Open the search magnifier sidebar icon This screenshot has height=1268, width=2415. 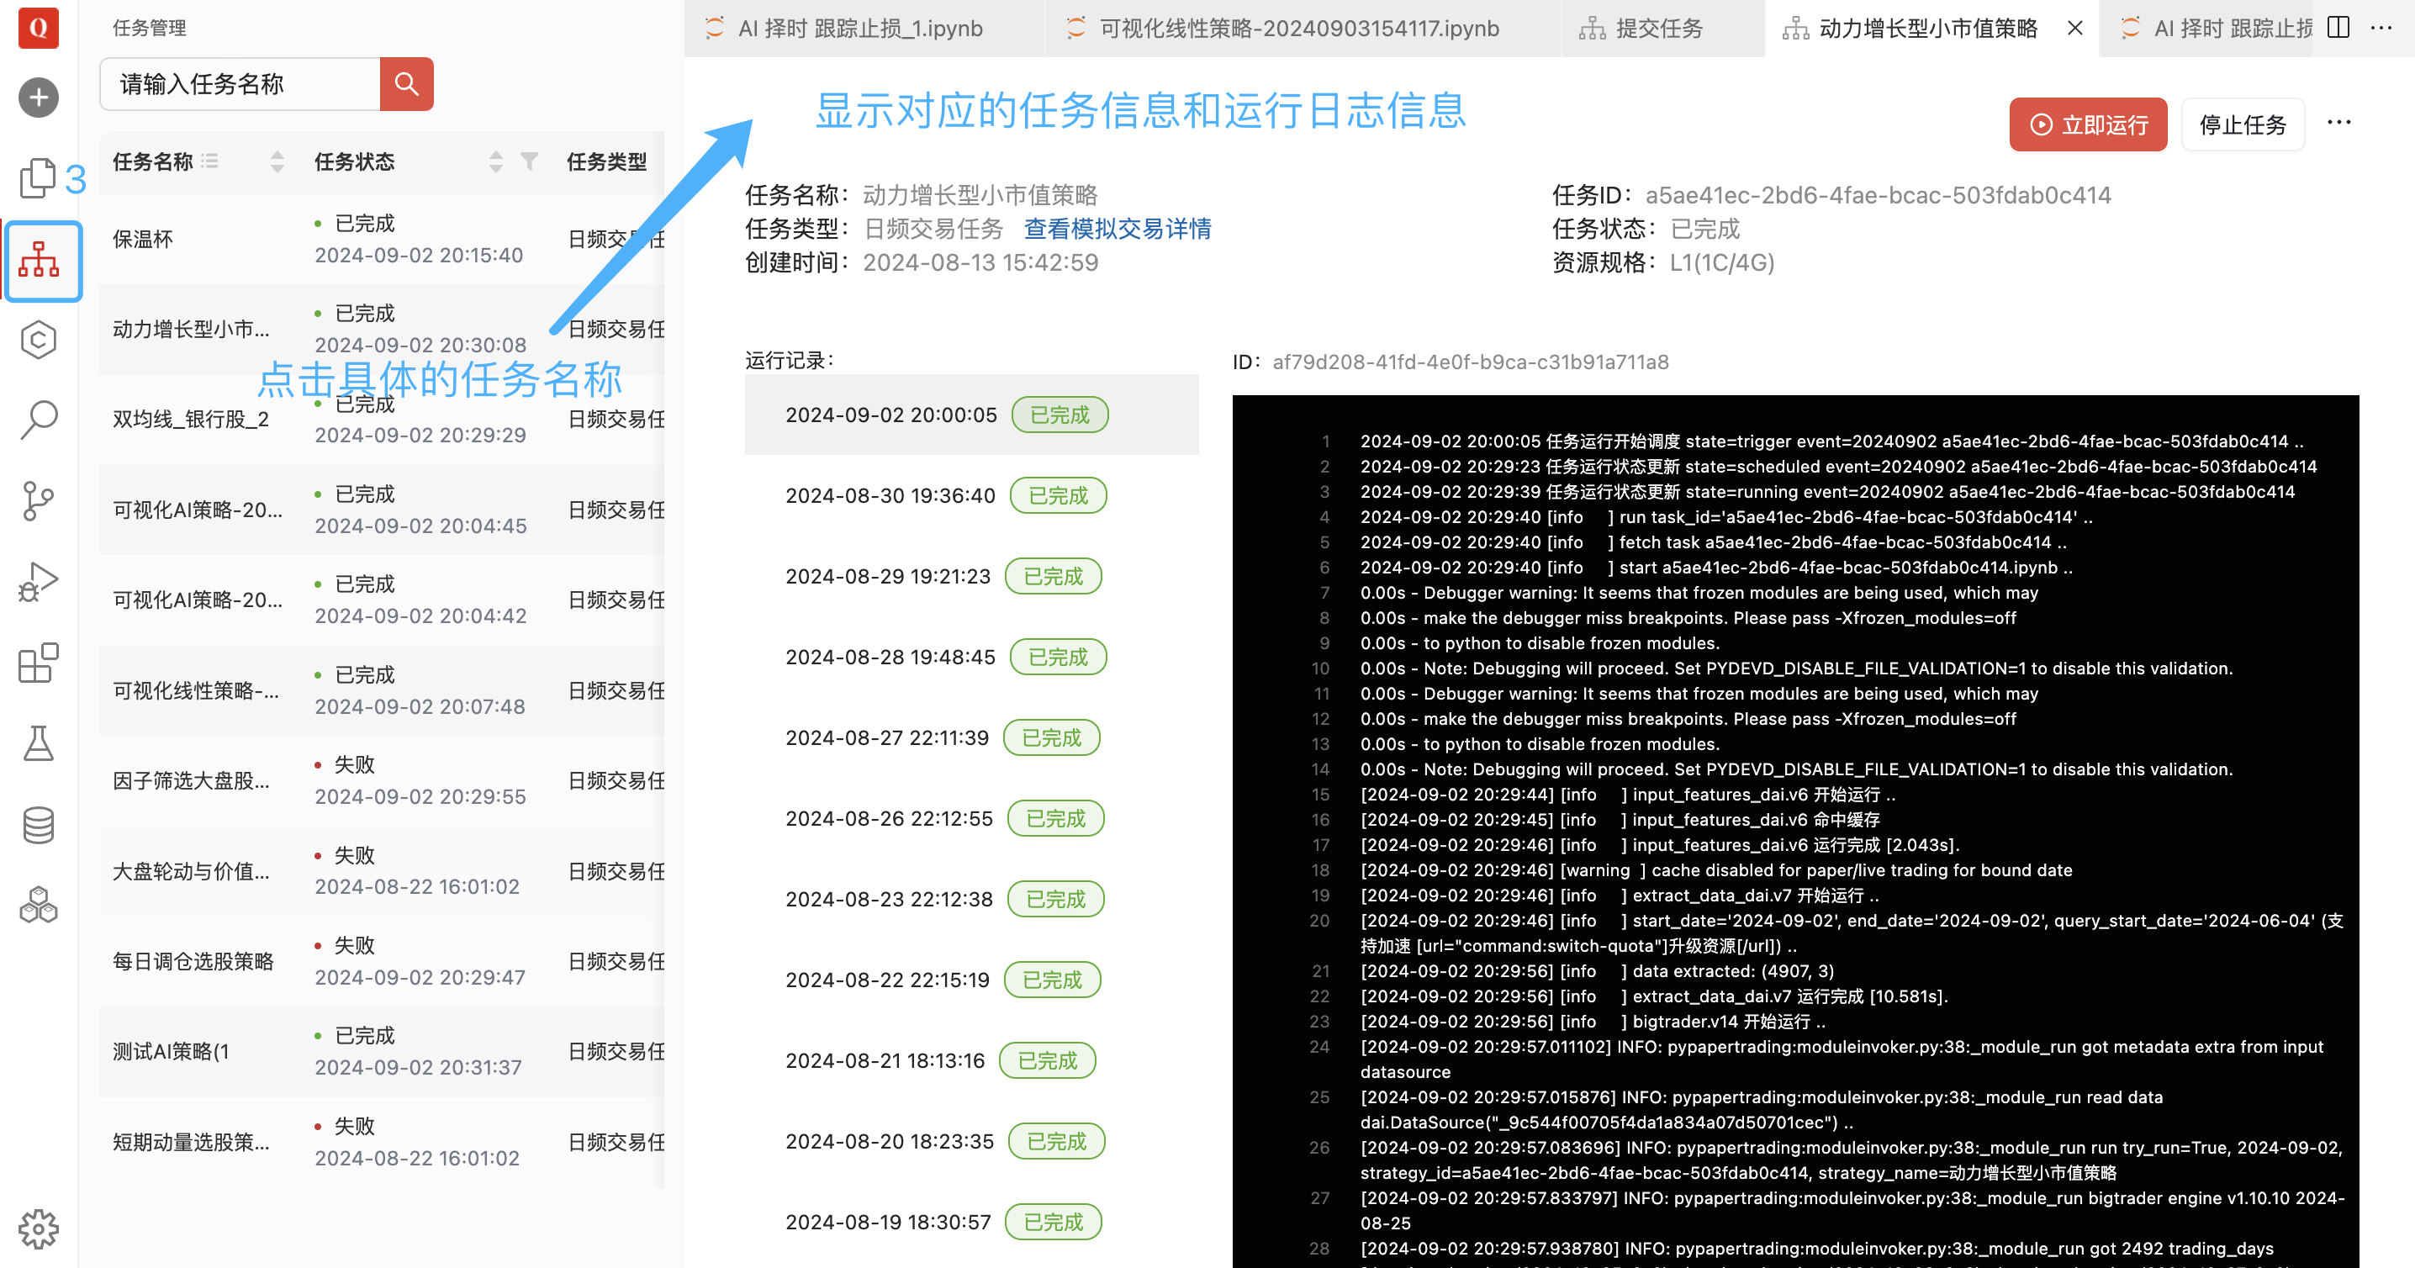pyautogui.click(x=39, y=420)
